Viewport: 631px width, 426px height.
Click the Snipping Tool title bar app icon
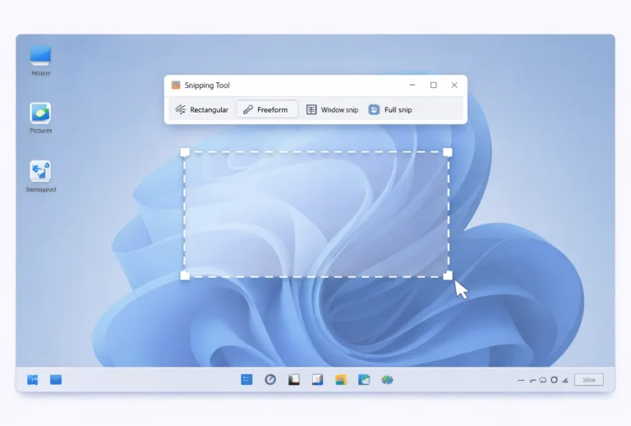[176, 85]
